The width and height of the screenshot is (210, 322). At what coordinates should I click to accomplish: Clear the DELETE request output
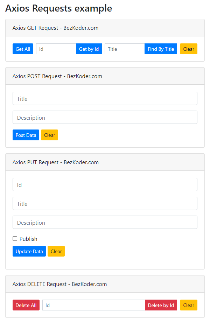click(x=189, y=305)
